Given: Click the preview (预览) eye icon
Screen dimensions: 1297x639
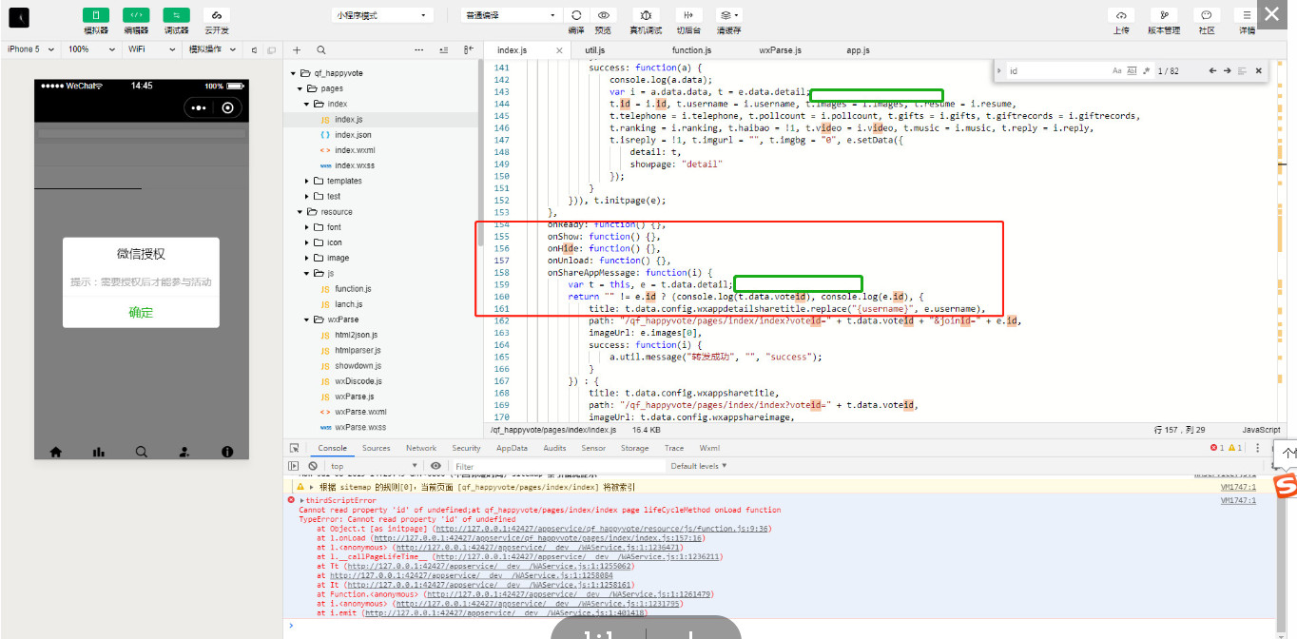Looking at the screenshot, I should [603, 15].
